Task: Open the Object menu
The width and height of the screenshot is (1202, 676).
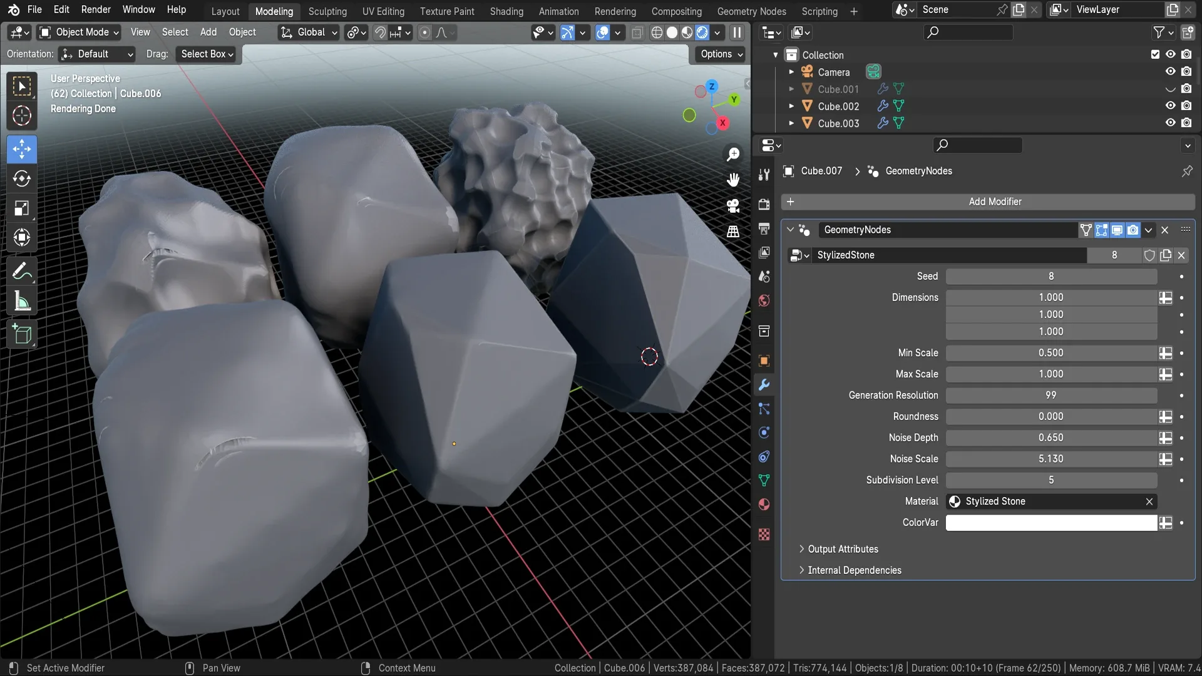Action: [x=242, y=33]
